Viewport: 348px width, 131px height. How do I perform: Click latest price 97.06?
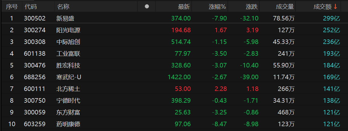click(183, 124)
